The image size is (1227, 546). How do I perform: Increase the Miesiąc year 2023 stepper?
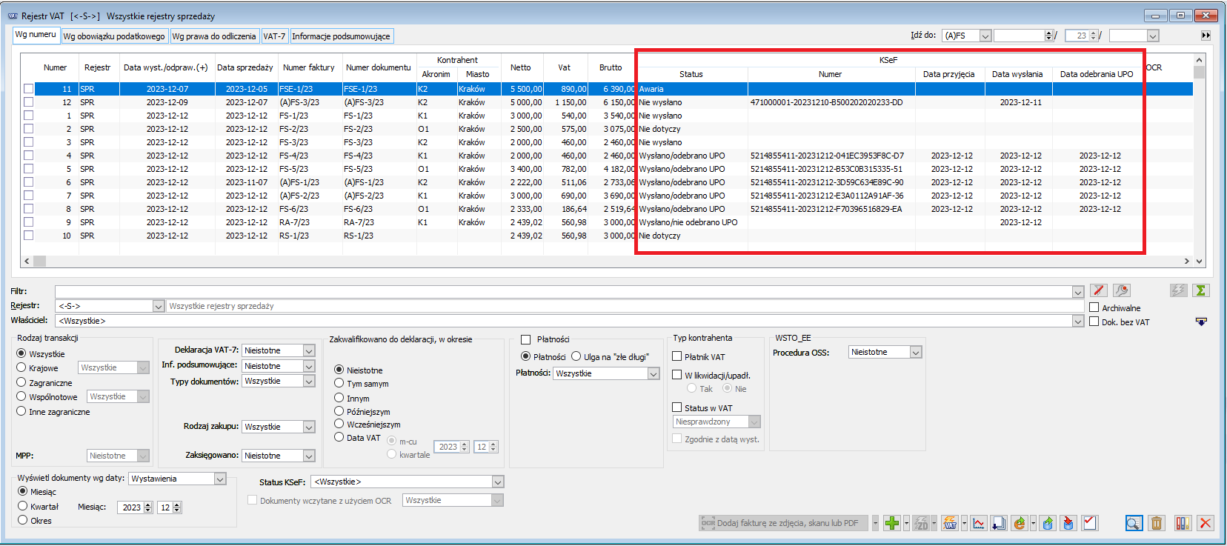pyautogui.click(x=147, y=505)
